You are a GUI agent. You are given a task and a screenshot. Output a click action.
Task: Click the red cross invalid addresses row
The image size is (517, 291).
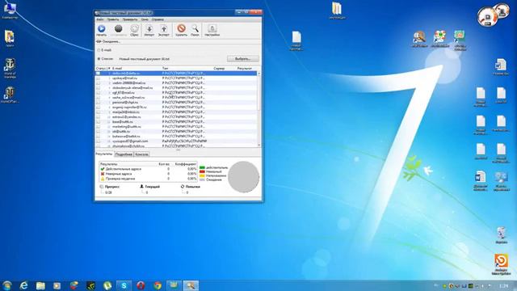pos(148,174)
